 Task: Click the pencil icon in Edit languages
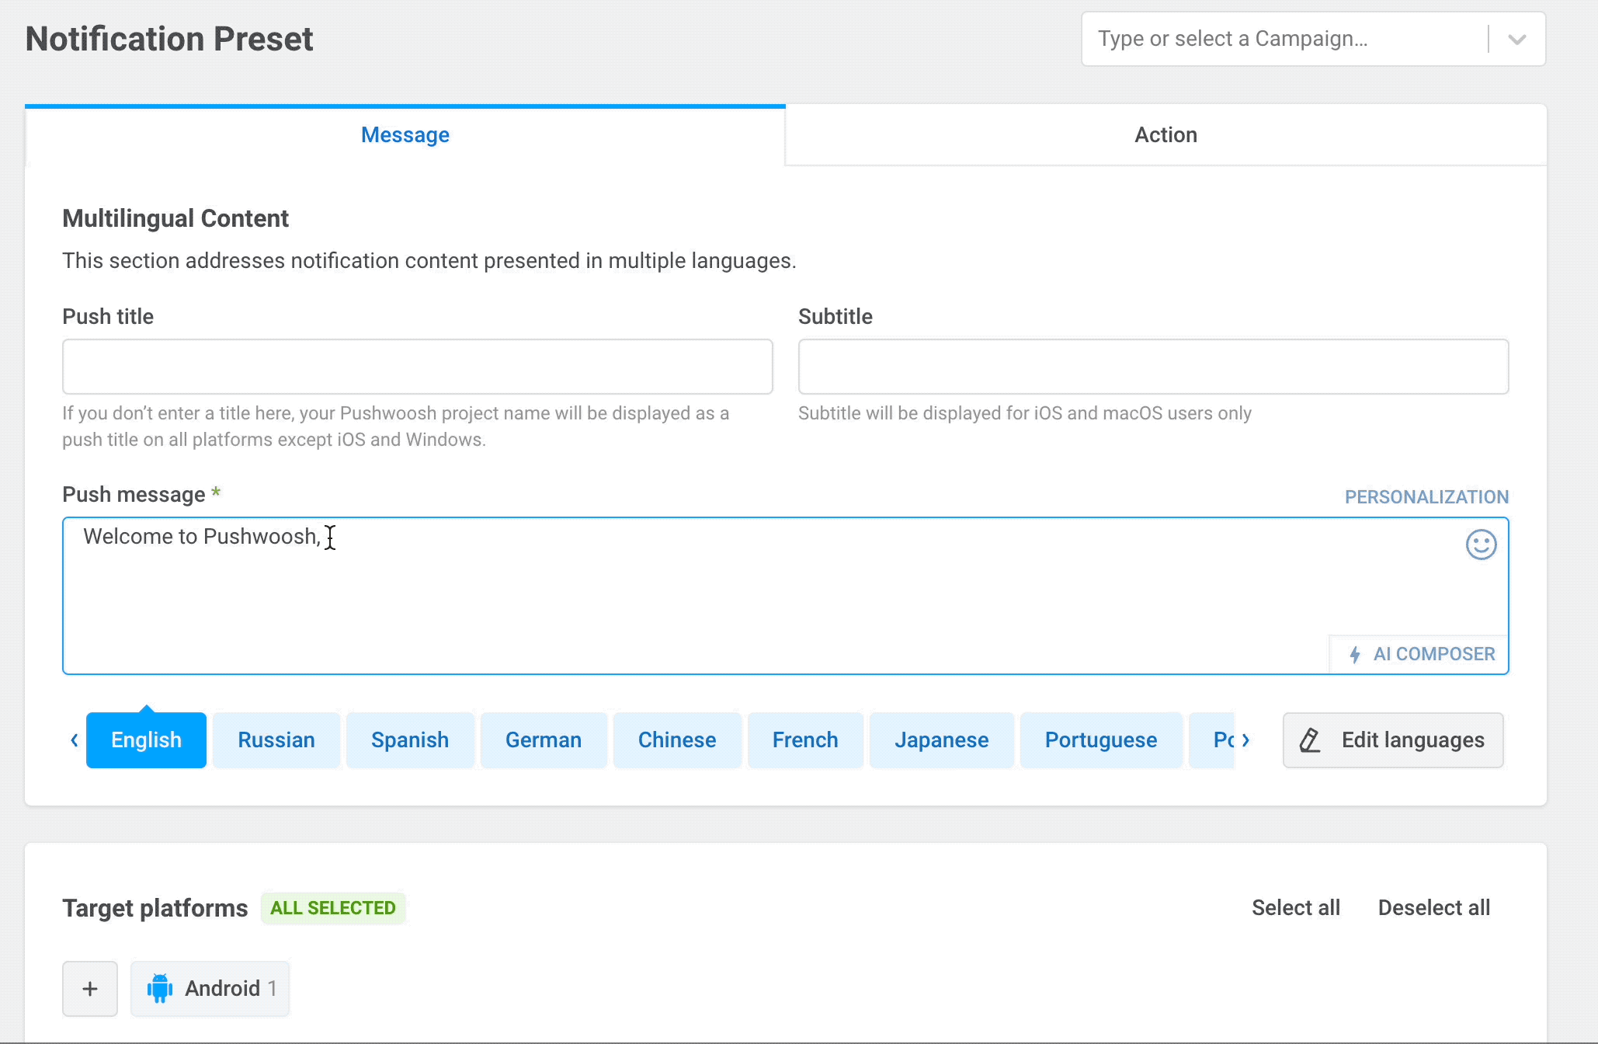pyautogui.click(x=1310, y=740)
